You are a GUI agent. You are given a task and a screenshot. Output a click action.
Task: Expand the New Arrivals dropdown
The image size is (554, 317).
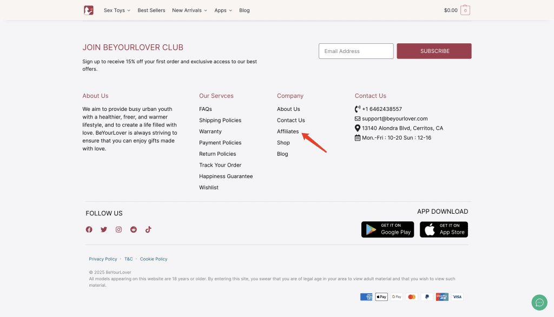point(189,10)
